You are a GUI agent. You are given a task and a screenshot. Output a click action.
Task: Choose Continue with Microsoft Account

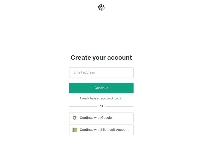[101, 130]
